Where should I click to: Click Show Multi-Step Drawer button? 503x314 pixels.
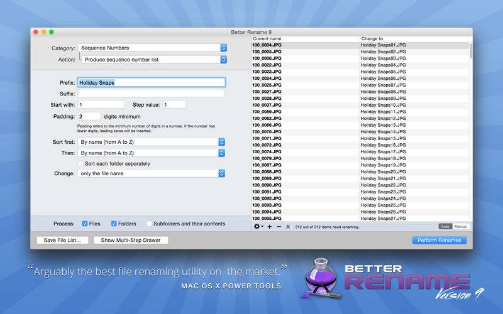click(x=131, y=240)
